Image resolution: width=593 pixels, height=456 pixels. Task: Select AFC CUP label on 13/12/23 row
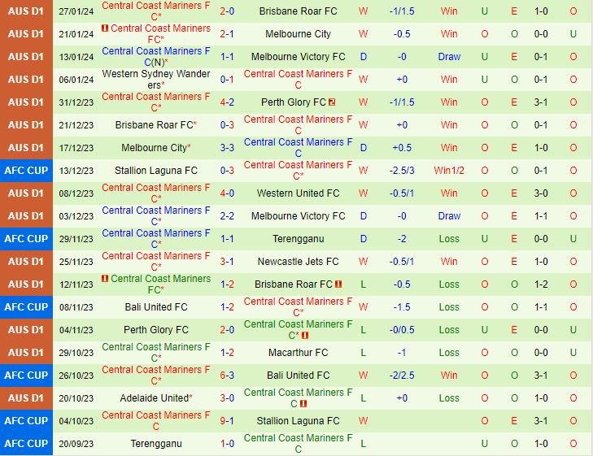coord(26,171)
